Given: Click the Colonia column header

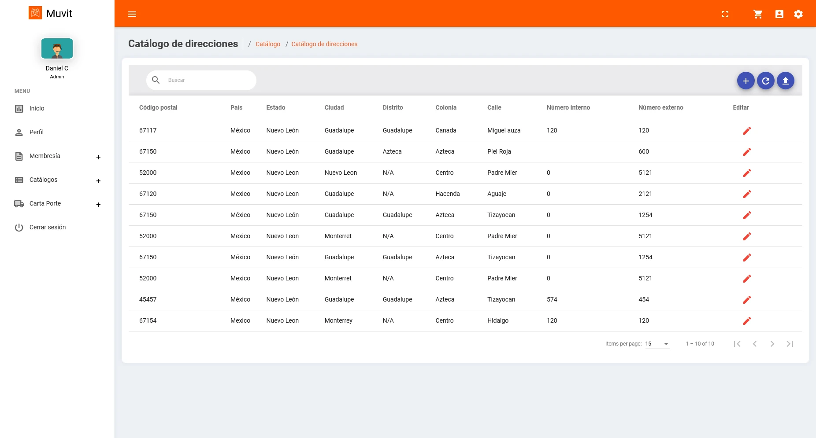Looking at the screenshot, I should (446, 107).
